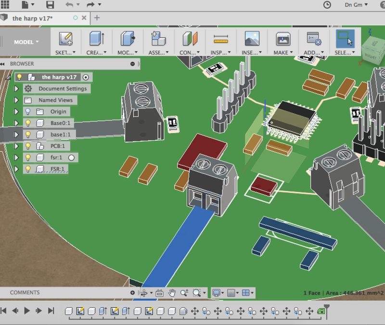Click the Create extrude icon
Viewport: 385px width, 325px height.
pos(96,39)
